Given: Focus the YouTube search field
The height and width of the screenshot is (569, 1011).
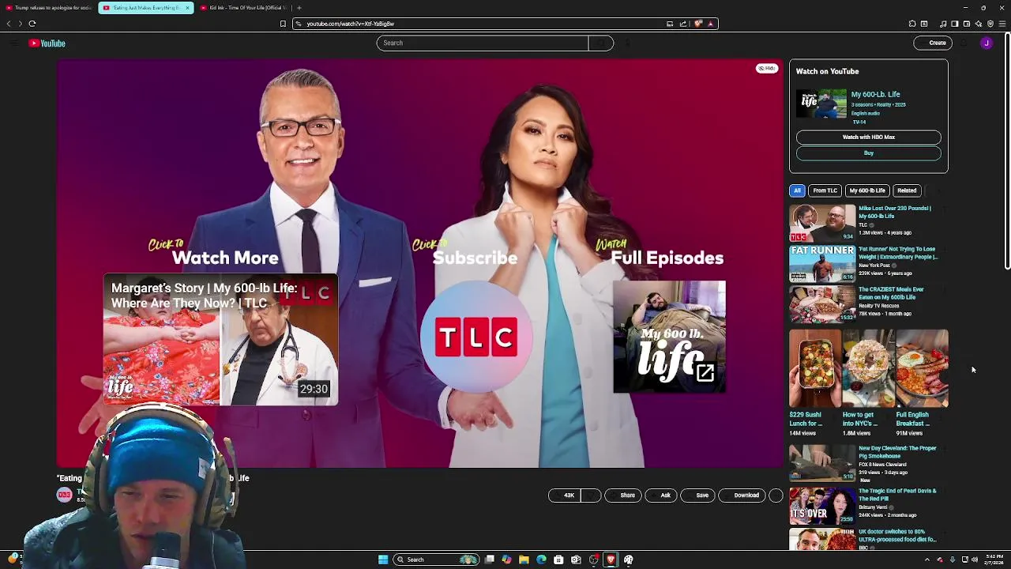Looking at the screenshot, I should (x=483, y=43).
